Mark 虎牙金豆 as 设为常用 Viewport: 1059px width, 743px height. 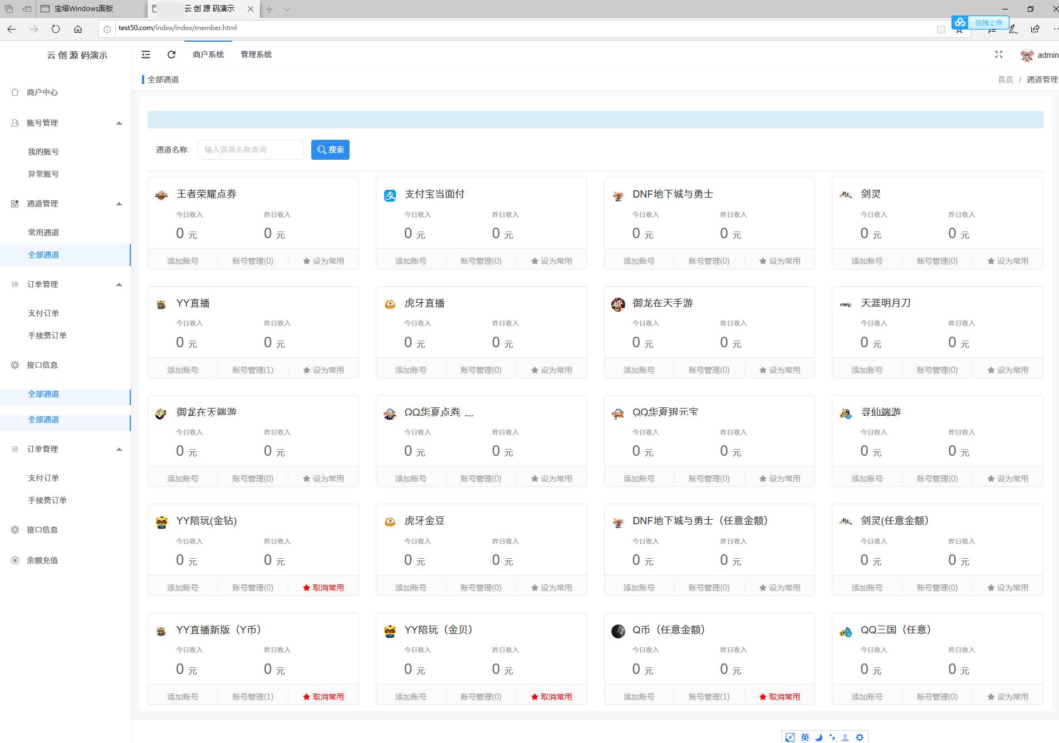[552, 588]
